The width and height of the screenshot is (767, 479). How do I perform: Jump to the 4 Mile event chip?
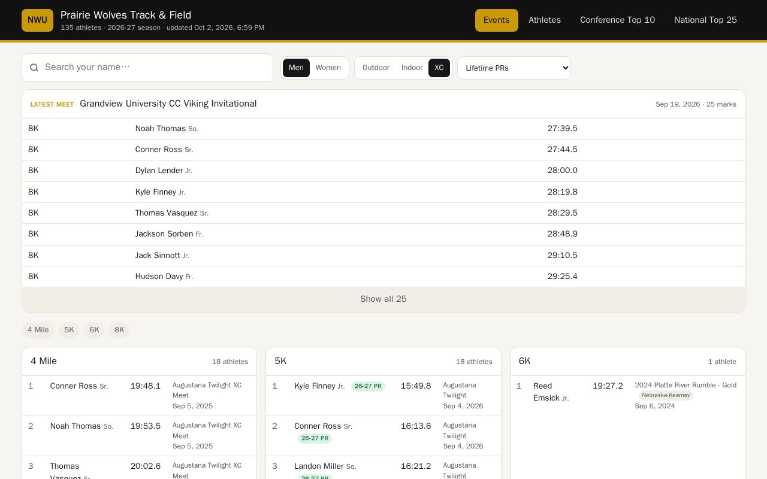[x=38, y=330]
